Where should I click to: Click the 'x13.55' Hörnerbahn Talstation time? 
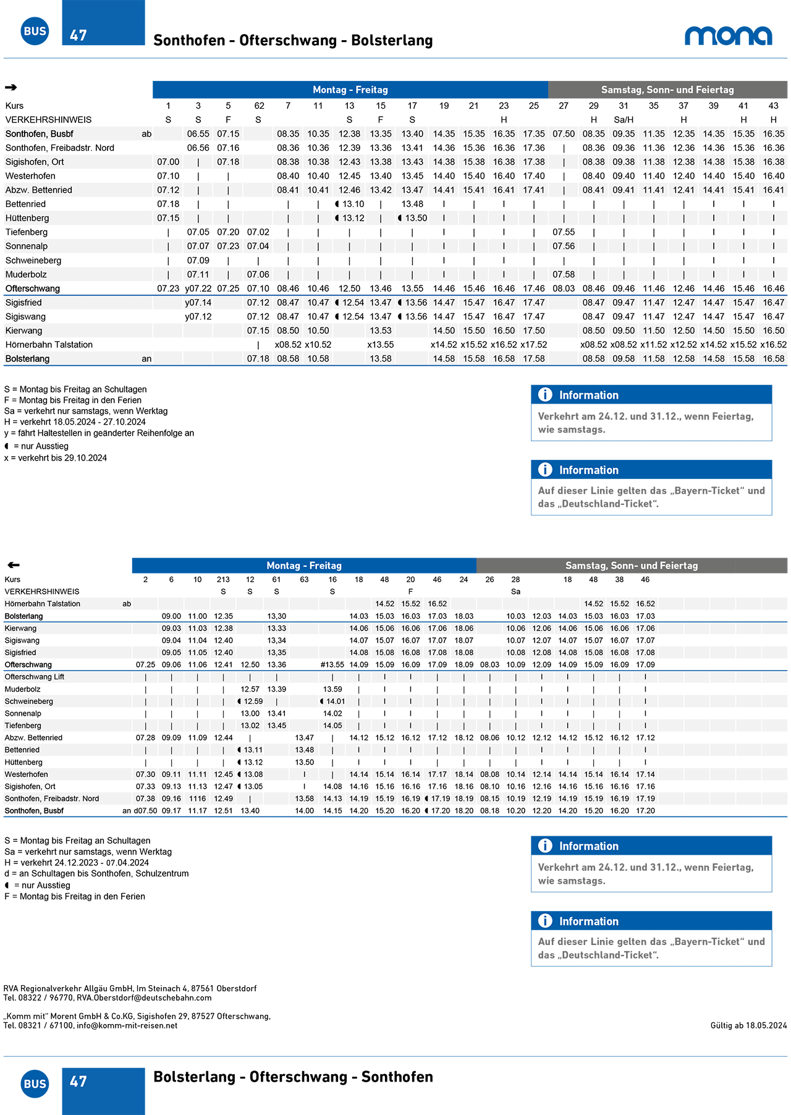point(381,345)
